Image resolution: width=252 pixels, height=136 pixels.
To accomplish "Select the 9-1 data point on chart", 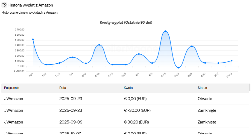I will pos(139,54).
